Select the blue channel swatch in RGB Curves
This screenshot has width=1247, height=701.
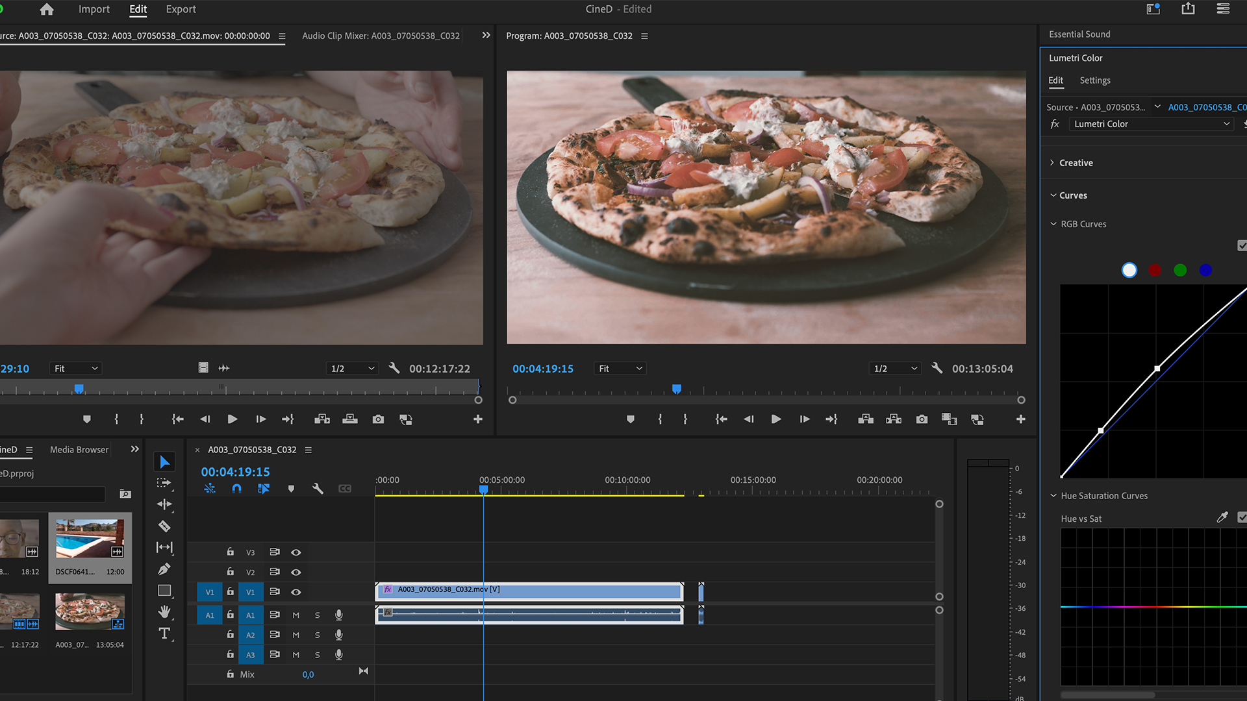tap(1206, 270)
